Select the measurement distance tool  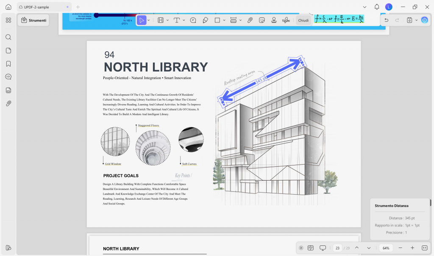tap(234, 20)
